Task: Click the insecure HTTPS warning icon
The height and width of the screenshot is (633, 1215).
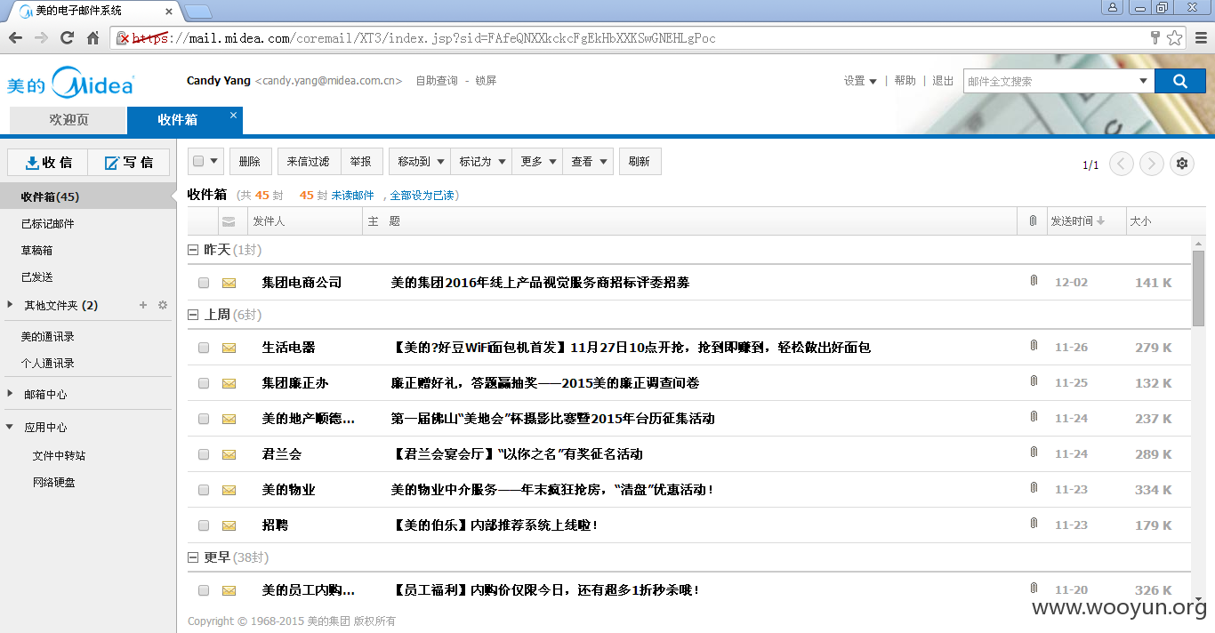Action: 125,38
